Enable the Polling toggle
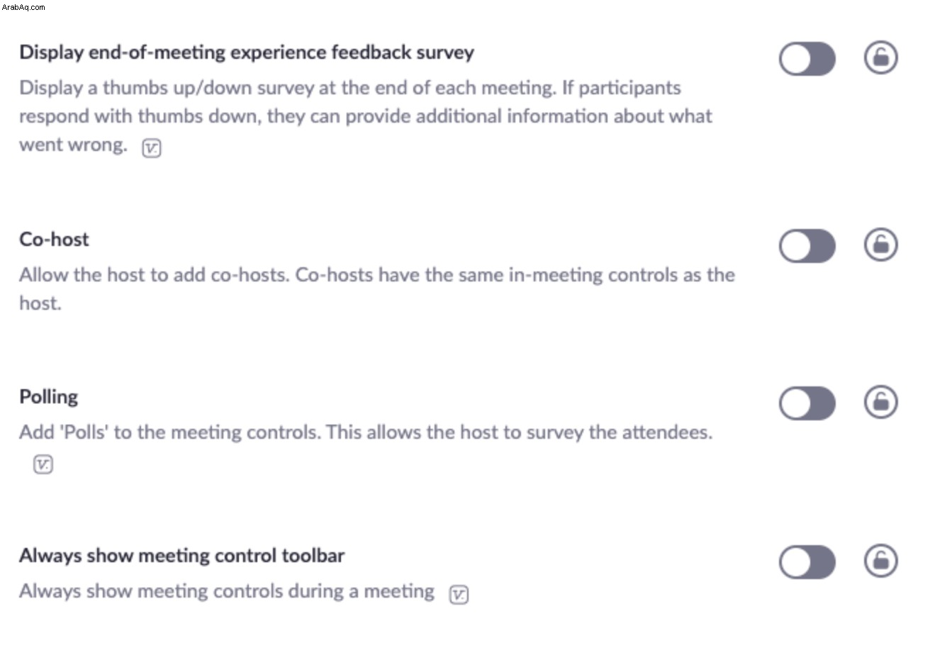This screenshot has height=655, width=930. pyautogui.click(x=807, y=403)
